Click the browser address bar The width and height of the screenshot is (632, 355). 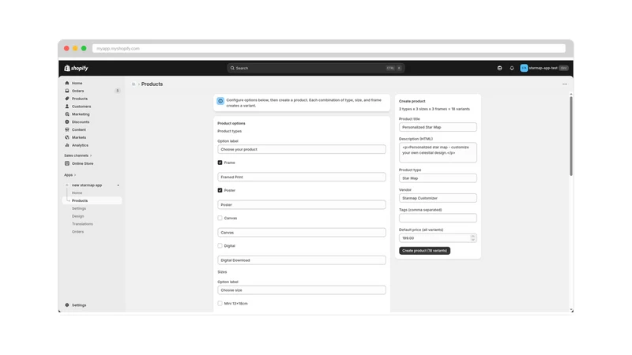(x=329, y=48)
